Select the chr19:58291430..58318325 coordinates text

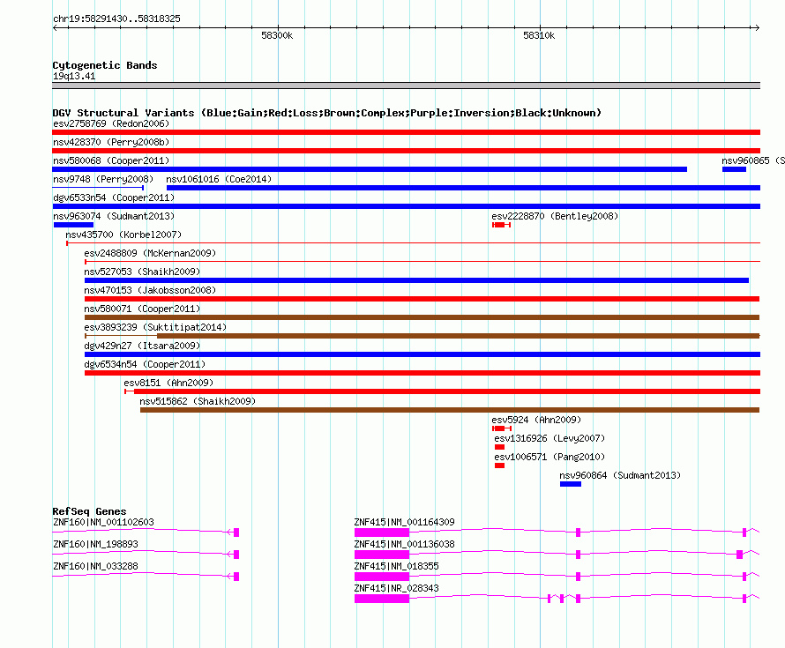(x=116, y=19)
